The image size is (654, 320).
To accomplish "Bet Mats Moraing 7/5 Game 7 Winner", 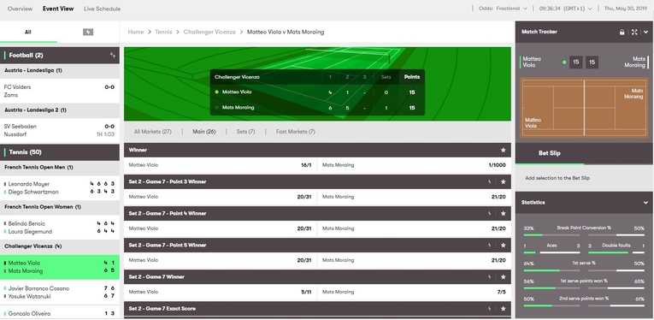I will [414, 292].
